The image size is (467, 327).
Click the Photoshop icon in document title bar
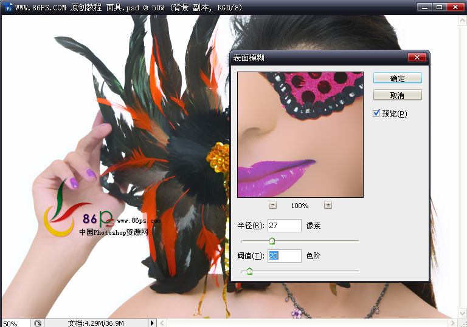point(8,7)
